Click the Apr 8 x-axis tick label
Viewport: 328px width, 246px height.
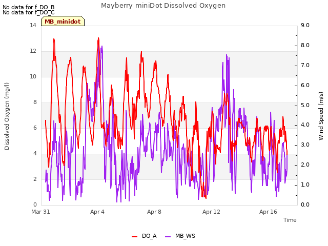tap(154, 212)
